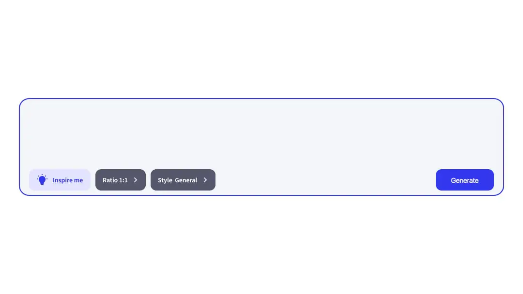Viewport: 523px width, 294px height.
Task: Click the Generate button
Action: click(x=464, y=180)
